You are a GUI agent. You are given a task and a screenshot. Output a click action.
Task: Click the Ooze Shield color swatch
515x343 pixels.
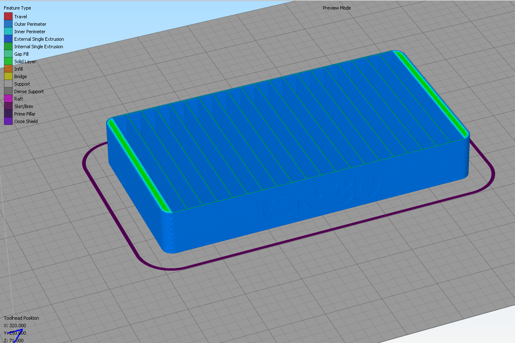tap(8, 121)
